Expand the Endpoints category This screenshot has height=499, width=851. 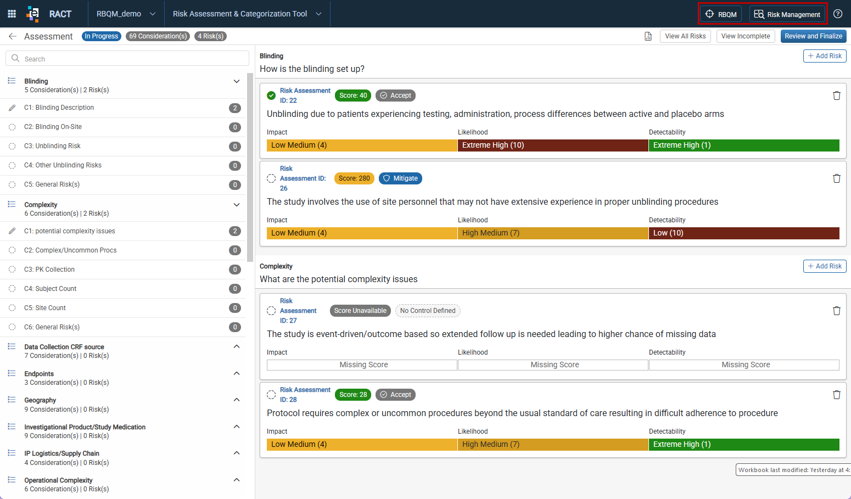(237, 373)
